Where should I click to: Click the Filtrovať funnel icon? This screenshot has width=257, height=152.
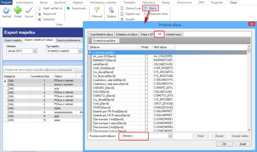[x=96, y=11]
